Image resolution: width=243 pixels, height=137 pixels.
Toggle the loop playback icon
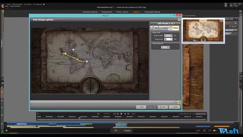coord(98,114)
